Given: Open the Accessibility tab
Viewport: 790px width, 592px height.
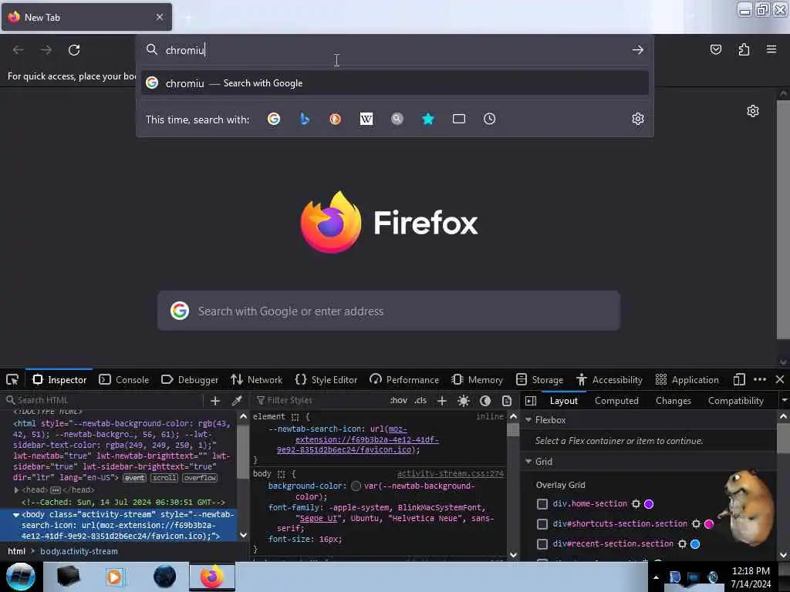Looking at the screenshot, I should (609, 379).
